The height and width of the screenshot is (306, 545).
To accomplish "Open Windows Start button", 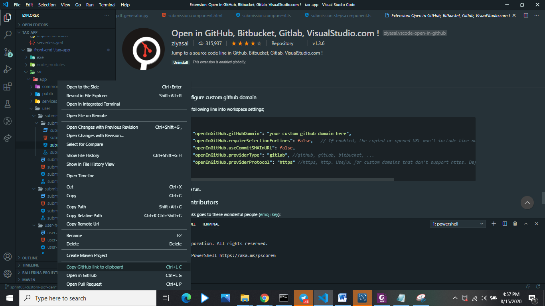I will click(x=9, y=298).
